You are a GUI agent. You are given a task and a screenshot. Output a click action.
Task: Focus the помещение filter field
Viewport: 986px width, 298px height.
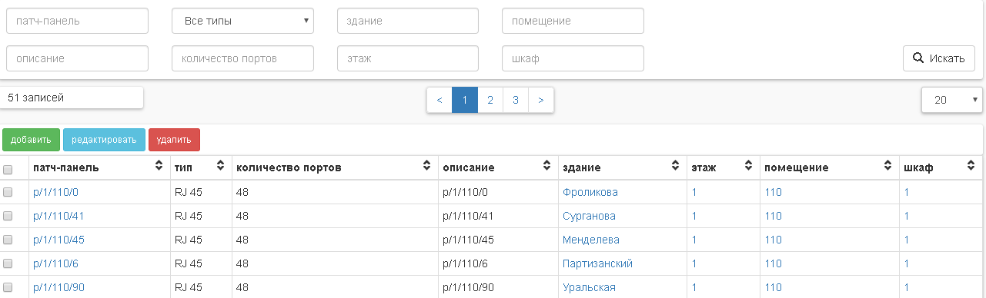click(573, 21)
